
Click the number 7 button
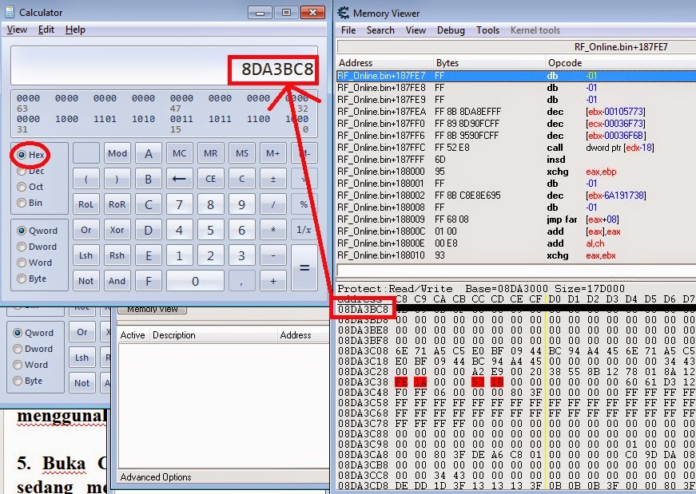point(179,204)
